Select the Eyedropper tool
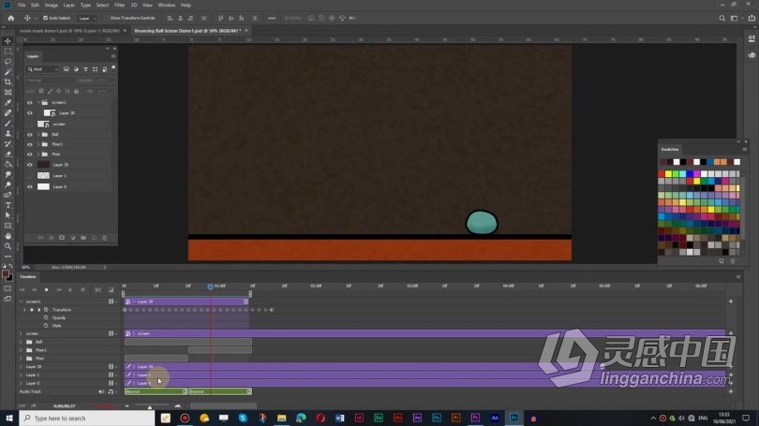 7,102
